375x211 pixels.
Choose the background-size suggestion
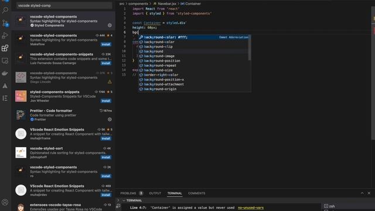(x=194, y=70)
